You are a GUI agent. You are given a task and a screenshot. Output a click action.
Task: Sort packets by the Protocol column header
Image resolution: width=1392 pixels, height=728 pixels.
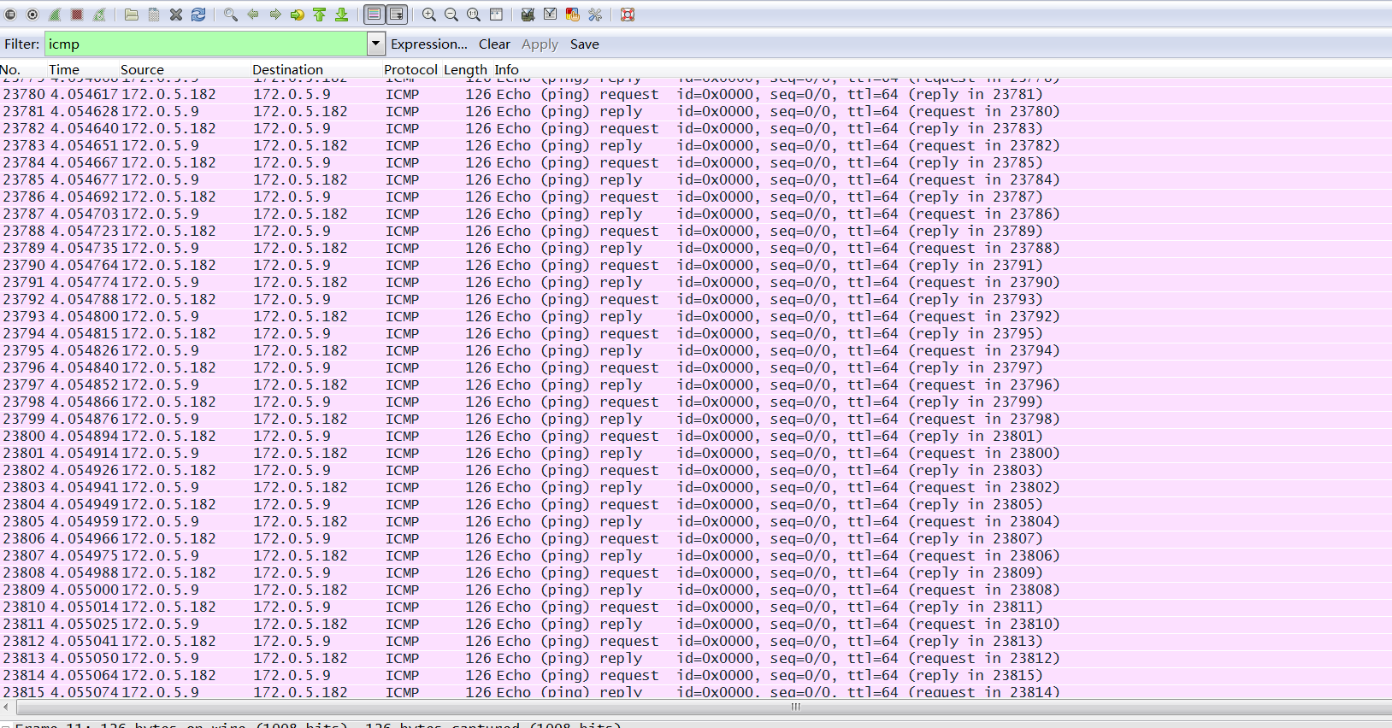[x=410, y=70]
